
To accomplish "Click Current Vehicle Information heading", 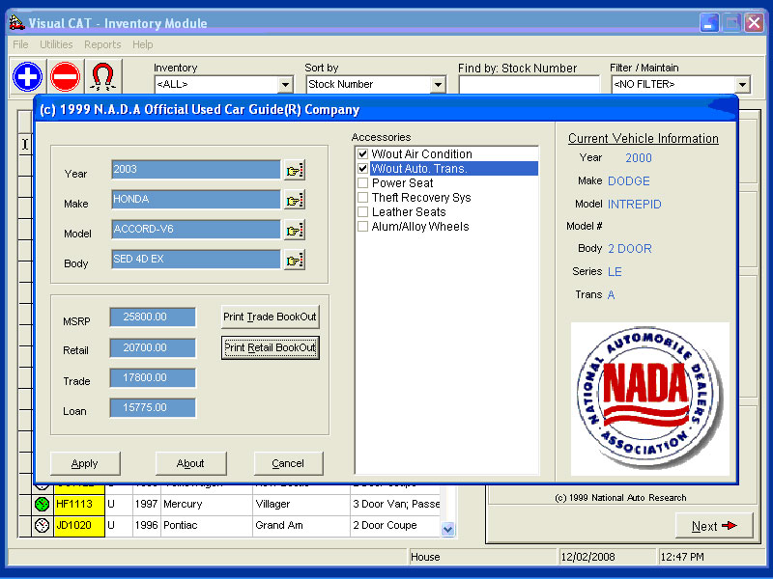I will pyautogui.click(x=644, y=139).
